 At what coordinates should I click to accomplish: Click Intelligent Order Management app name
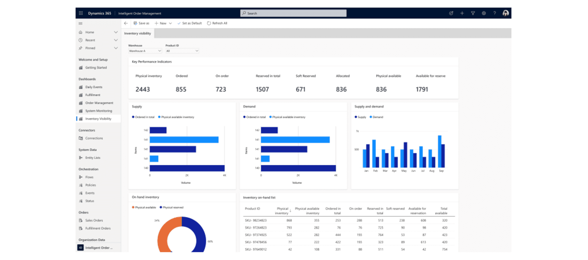140,13
